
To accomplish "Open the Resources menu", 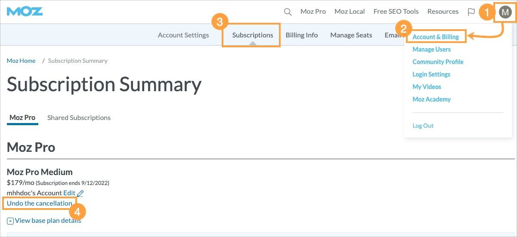I will point(443,12).
